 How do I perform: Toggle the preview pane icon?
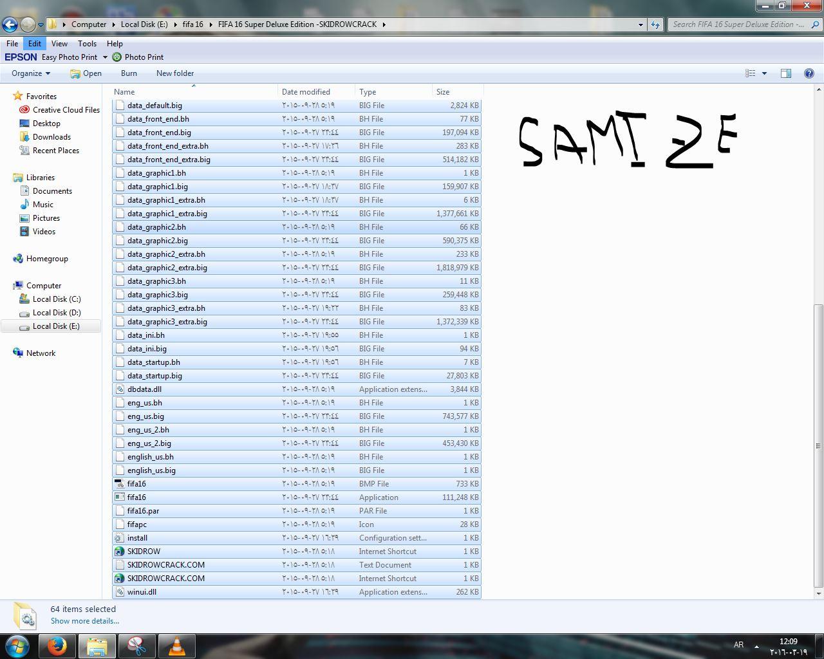(x=785, y=73)
